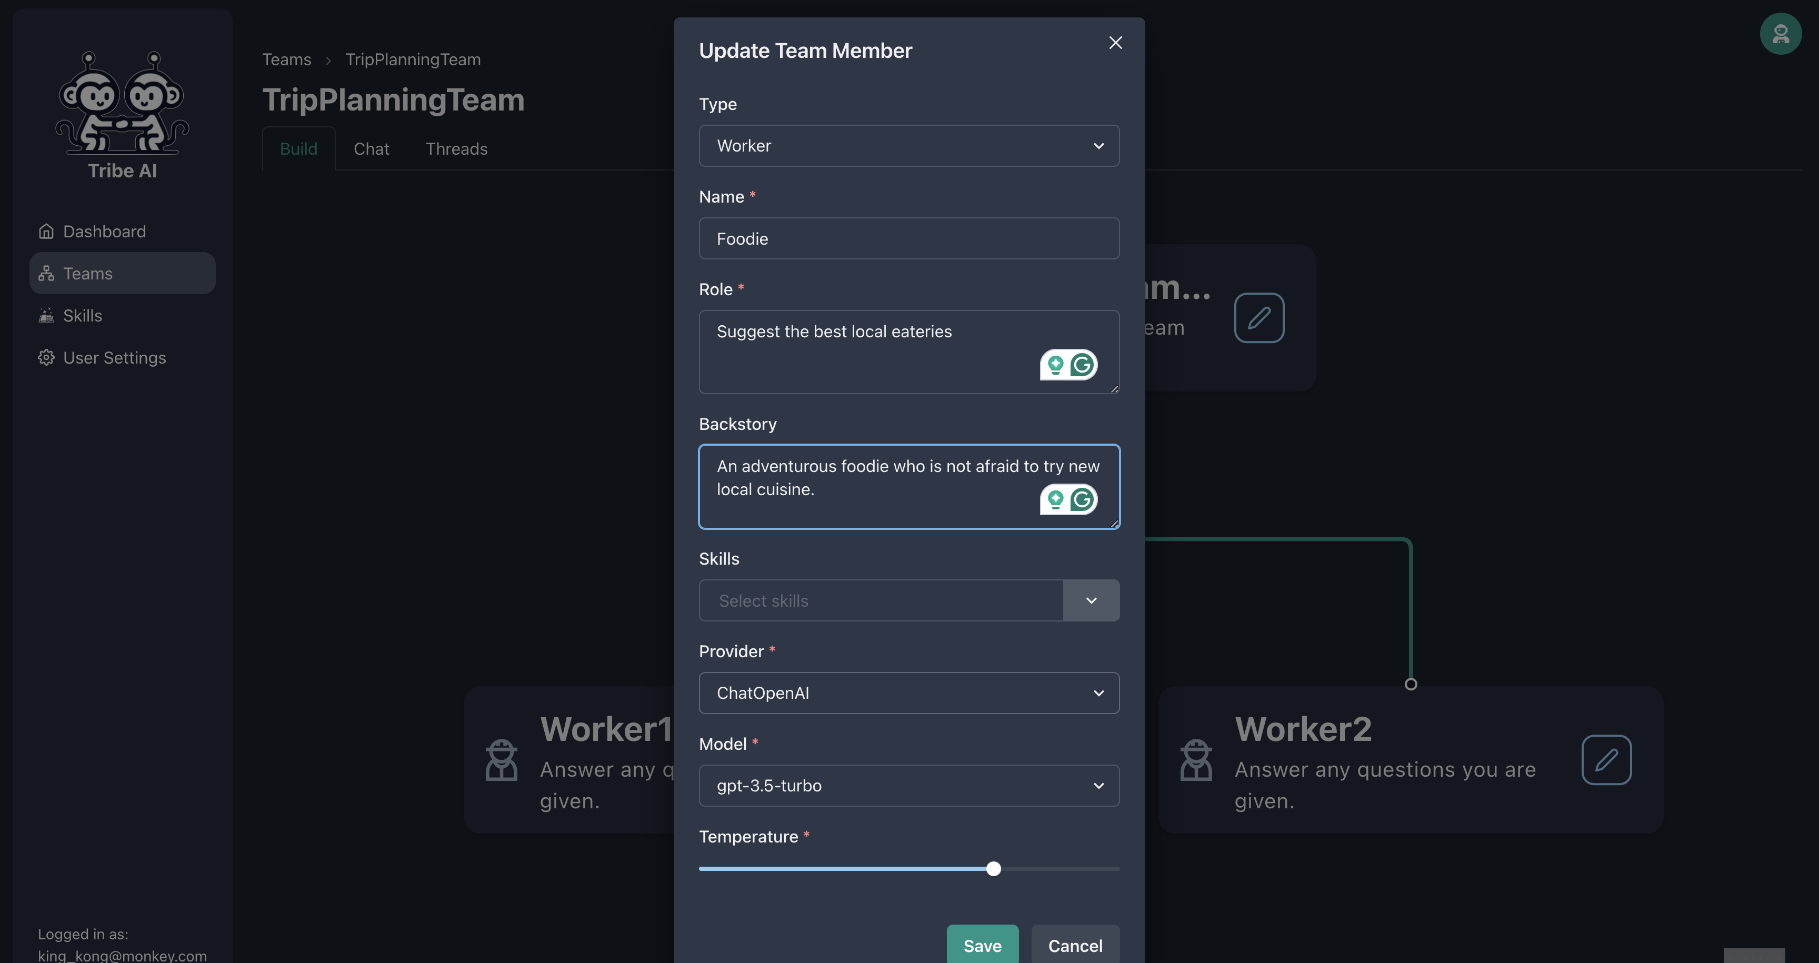
Task: Open the Skills page in sidebar
Action: [x=82, y=316]
